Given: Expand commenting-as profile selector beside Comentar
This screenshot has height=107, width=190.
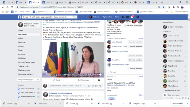Looking at the screenshot, I should coord(100,80).
